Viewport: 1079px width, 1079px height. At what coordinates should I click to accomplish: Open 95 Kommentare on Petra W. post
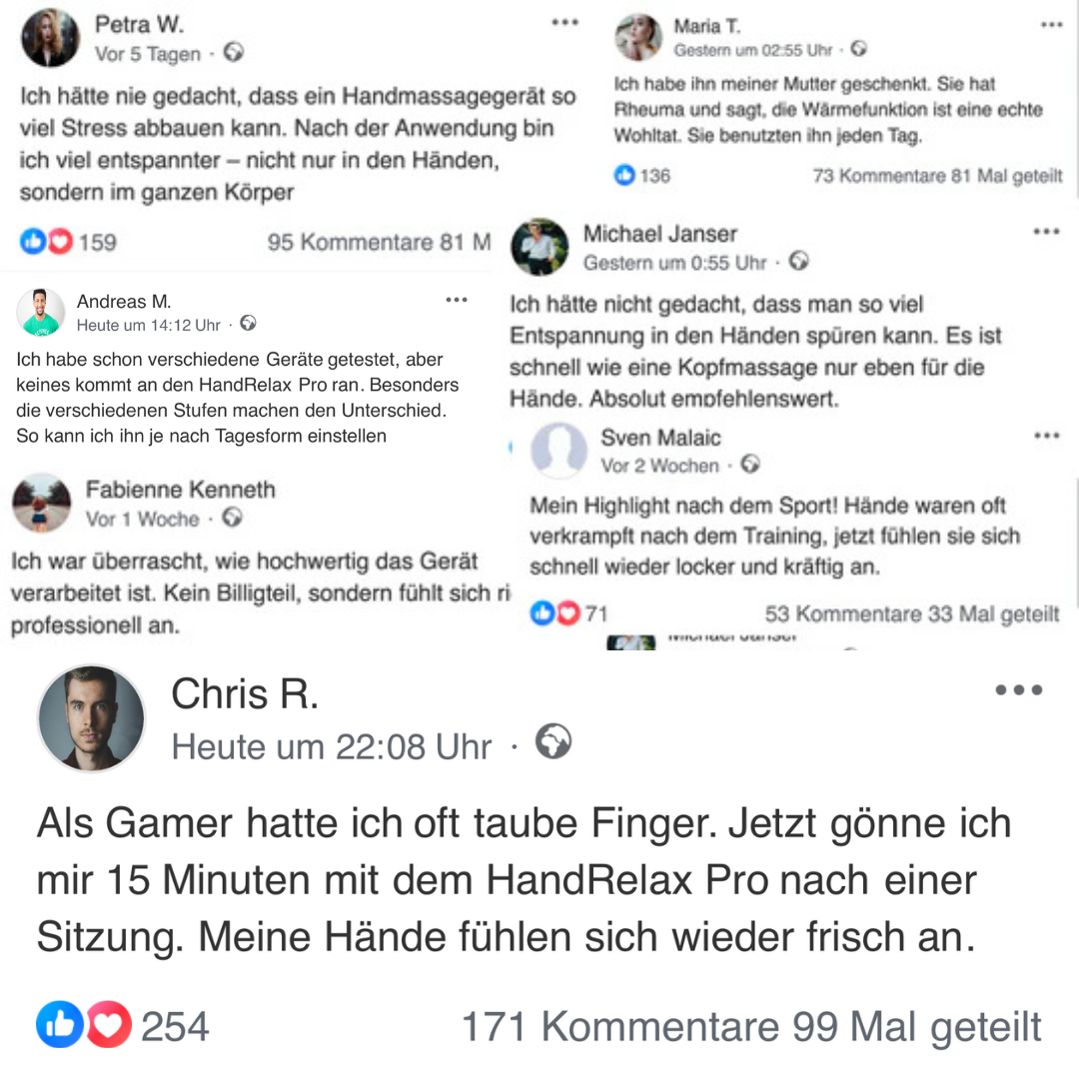click(351, 242)
